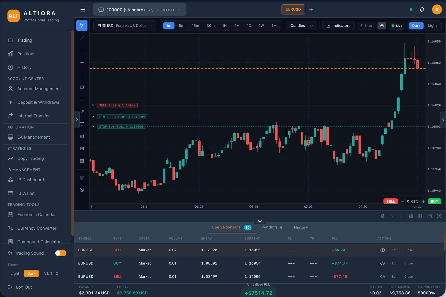Toggle eye icon in chart footer
446x297 pixels.
point(383,216)
